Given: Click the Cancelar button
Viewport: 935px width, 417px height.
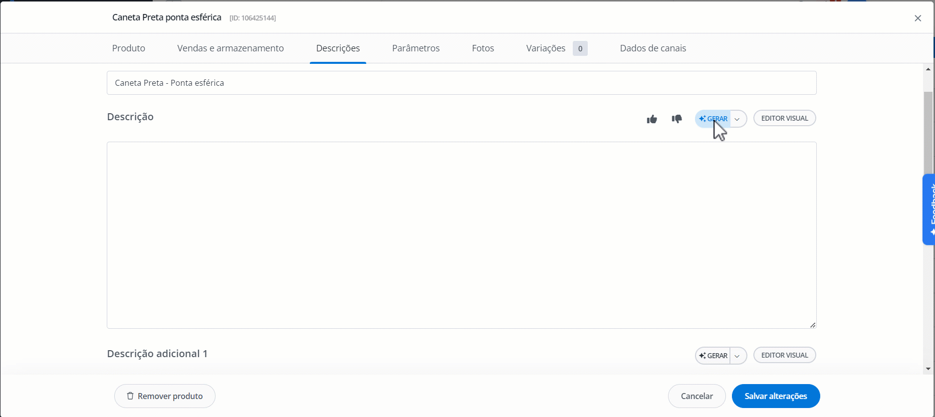Looking at the screenshot, I should (x=697, y=396).
